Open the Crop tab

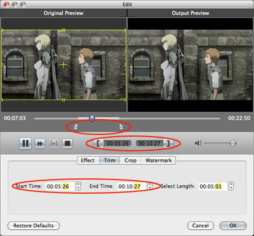pyautogui.click(x=130, y=160)
